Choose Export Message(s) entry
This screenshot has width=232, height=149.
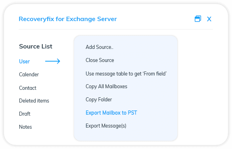[106, 126]
